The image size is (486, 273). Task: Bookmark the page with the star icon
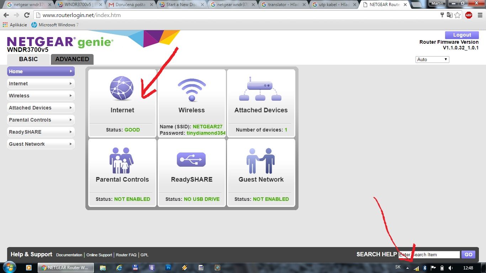(x=458, y=15)
